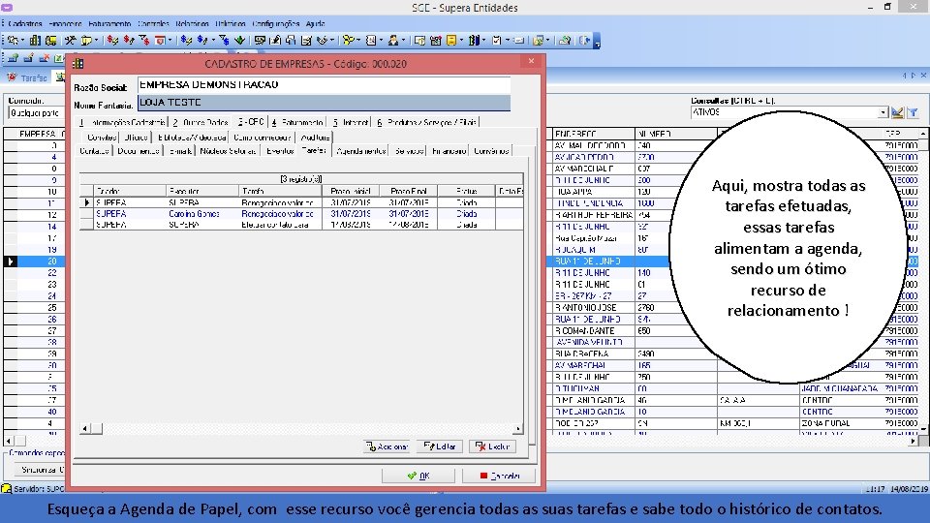Expand the toolbar overflow chevron at the toolbar's end
This screenshot has width=930, height=523.
click(598, 41)
